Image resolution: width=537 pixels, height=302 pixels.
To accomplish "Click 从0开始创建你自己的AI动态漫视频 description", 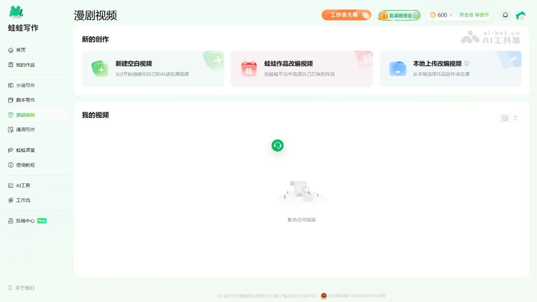I will point(152,74).
